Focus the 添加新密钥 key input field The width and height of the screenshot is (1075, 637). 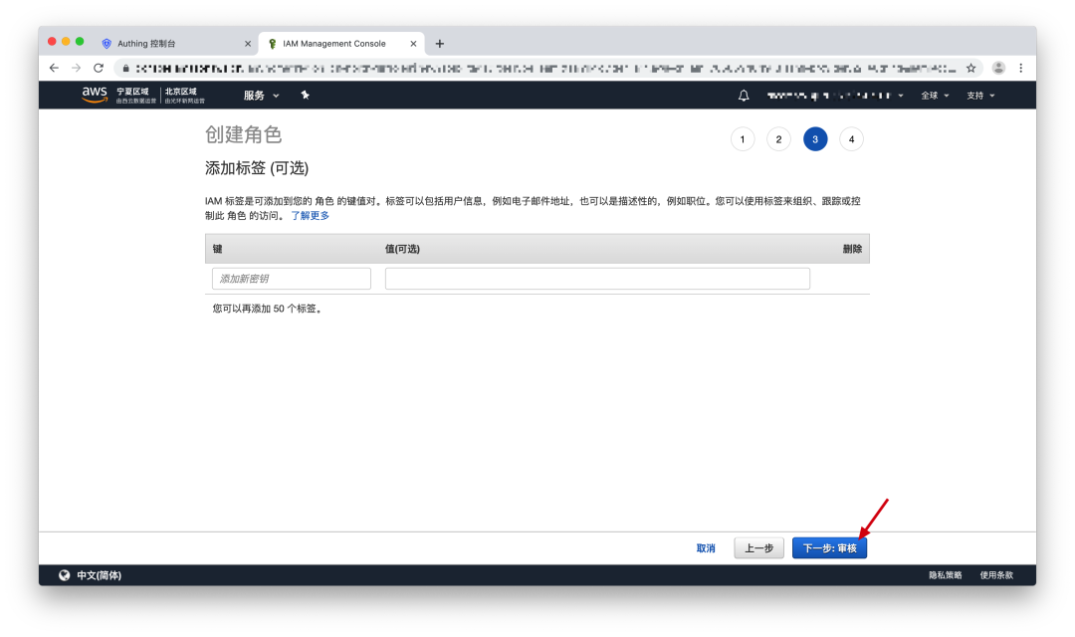(292, 279)
